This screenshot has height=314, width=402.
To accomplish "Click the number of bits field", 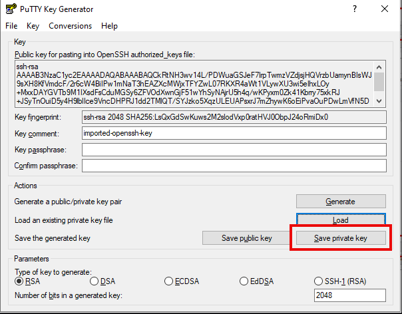I will pos(349,295).
